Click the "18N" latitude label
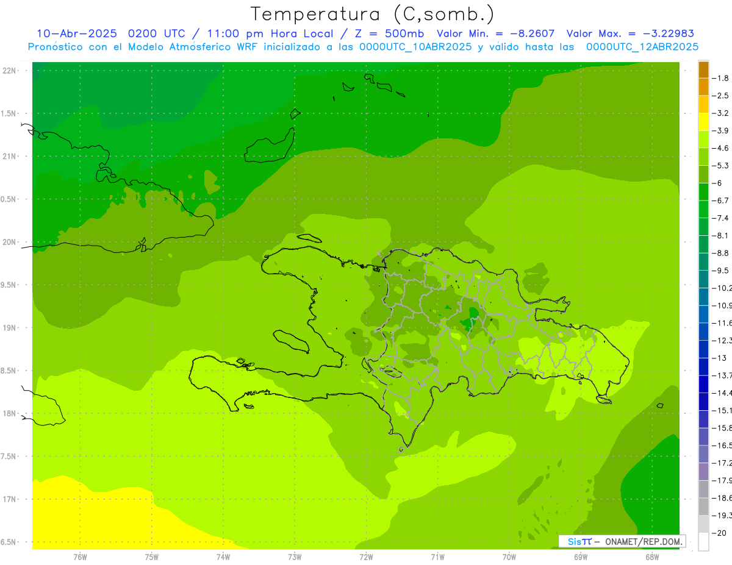732x565 pixels. pos(10,413)
